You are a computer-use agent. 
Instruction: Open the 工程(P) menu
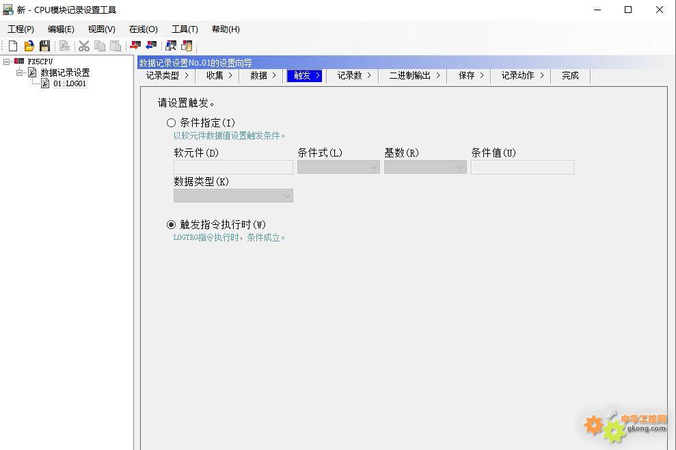click(x=21, y=29)
